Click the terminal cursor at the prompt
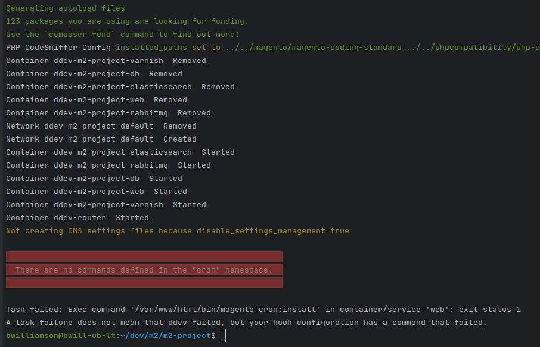This screenshot has height=347, width=540. coord(223,336)
